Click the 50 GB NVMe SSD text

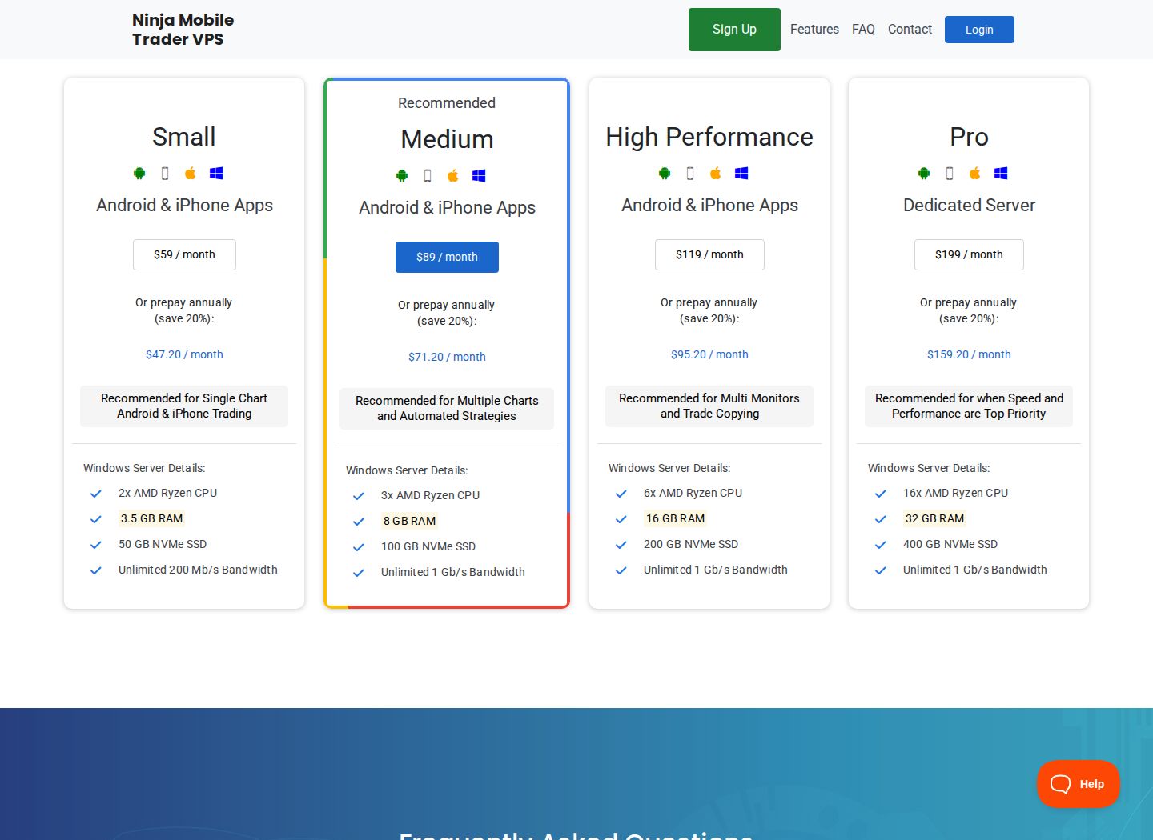(163, 544)
